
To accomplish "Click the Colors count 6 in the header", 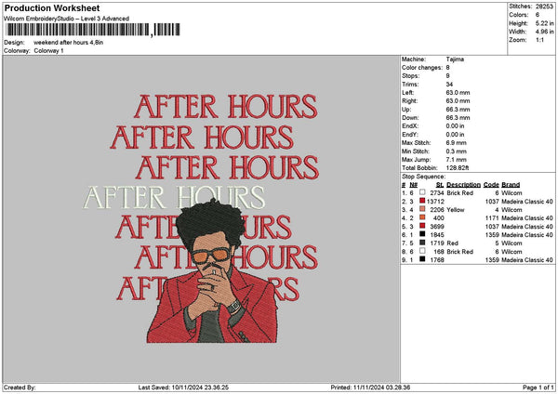I will tap(538, 15).
